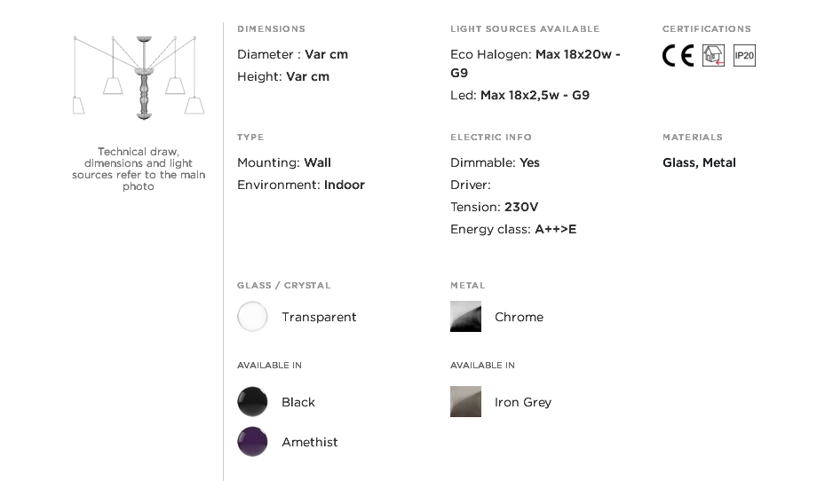Click the Transparent glass label
Image resolution: width=833 pixels, height=481 pixels.
click(x=319, y=317)
